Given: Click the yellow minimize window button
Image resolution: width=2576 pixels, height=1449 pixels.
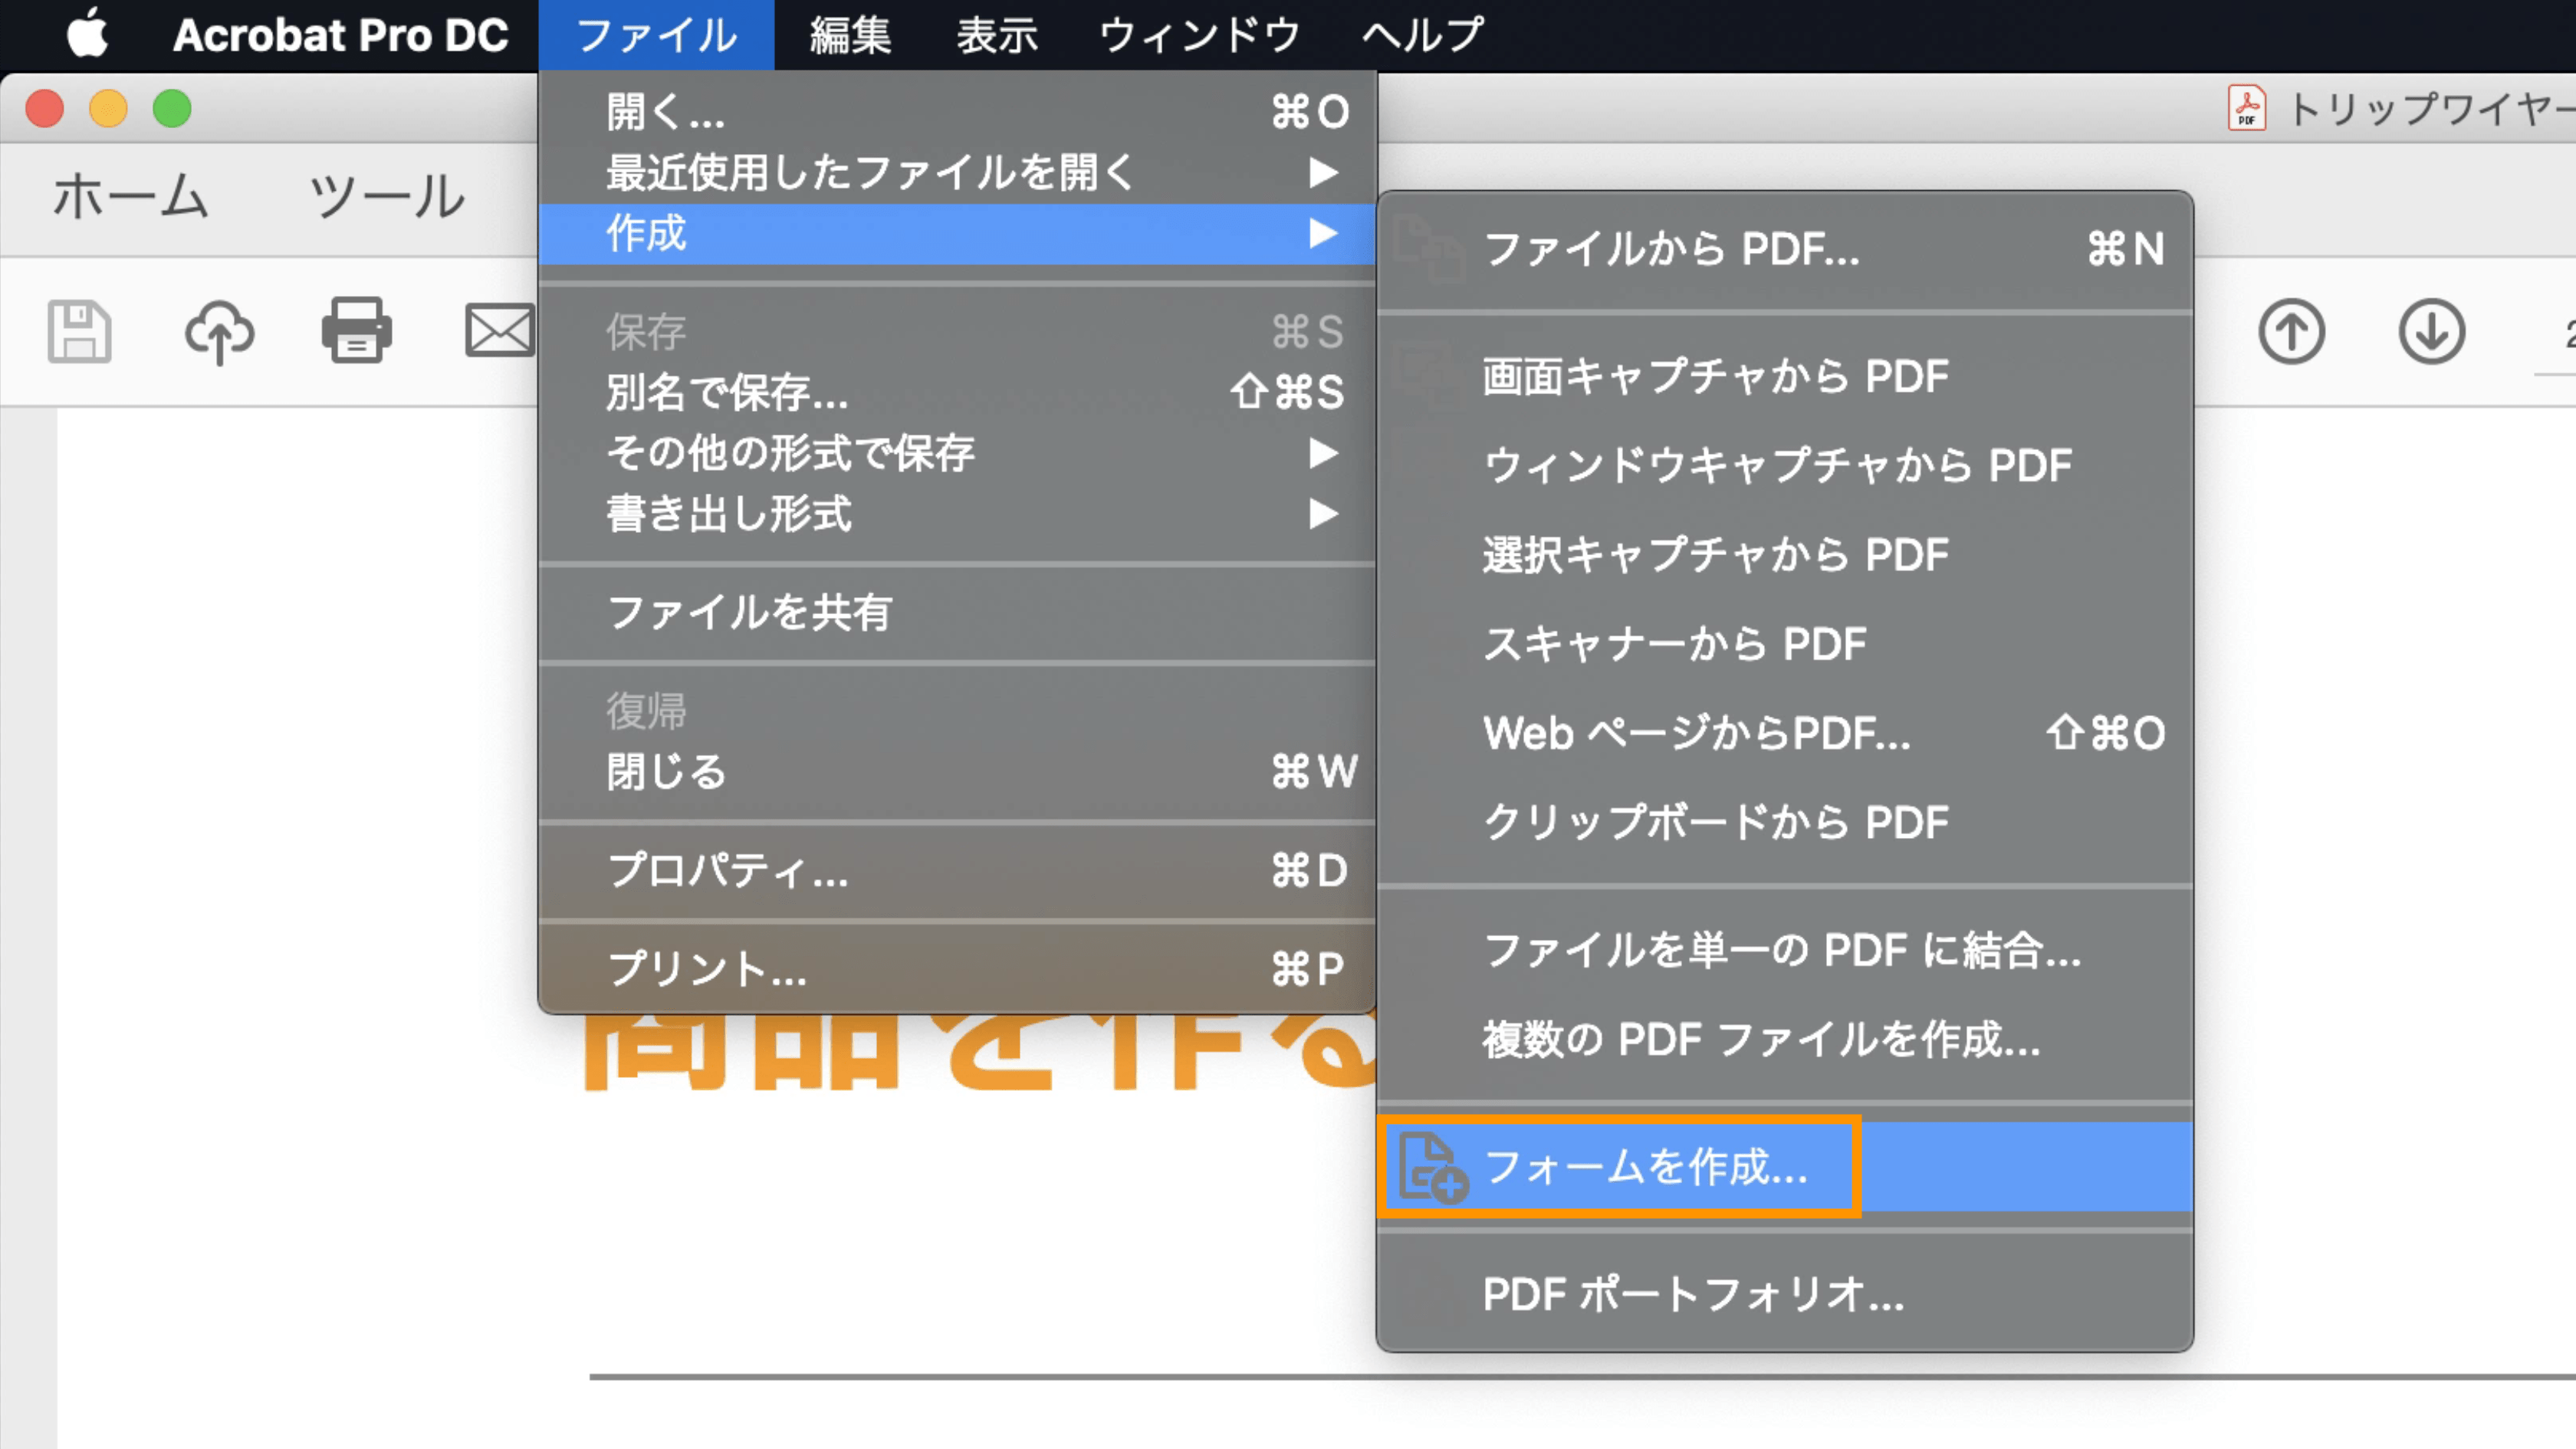Looking at the screenshot, I should tap(108, 108).
